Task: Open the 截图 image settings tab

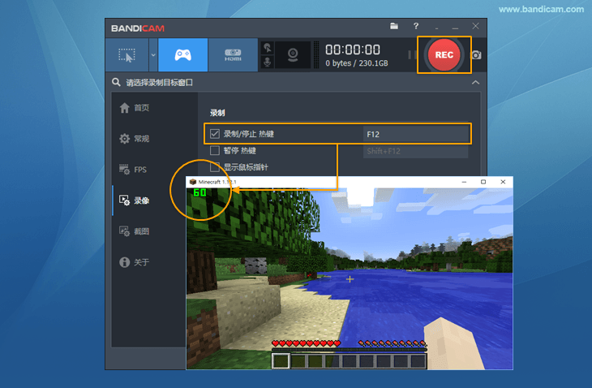Action: [x=135, y=231]
